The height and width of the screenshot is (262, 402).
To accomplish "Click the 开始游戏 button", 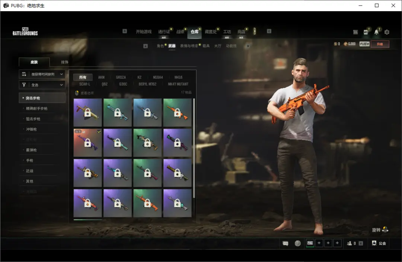I will 144,32.
